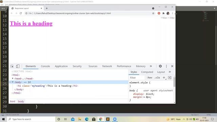Open the Extensions puzzle icon
This screenshot has width=217, height=122.
[163, 13]
